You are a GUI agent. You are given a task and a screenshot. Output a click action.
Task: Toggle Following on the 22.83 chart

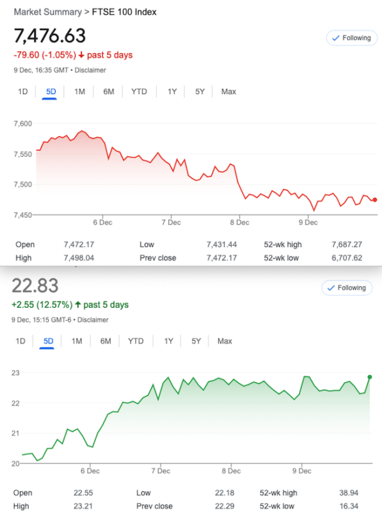pos(347,287)
